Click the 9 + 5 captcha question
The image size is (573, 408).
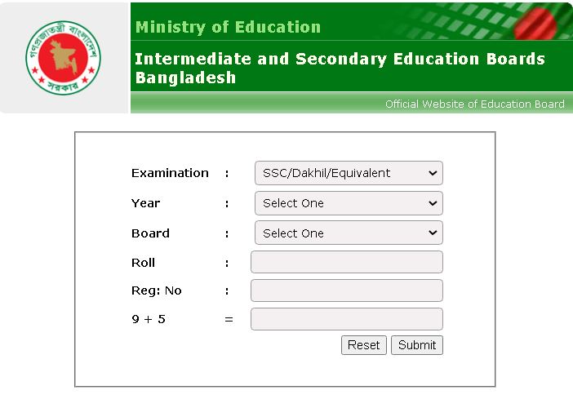(148, 319)
